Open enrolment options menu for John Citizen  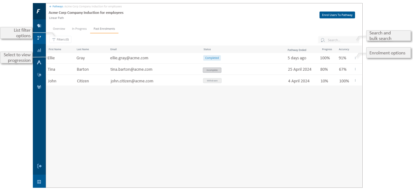pyautogui.click(x=355, y=81)
